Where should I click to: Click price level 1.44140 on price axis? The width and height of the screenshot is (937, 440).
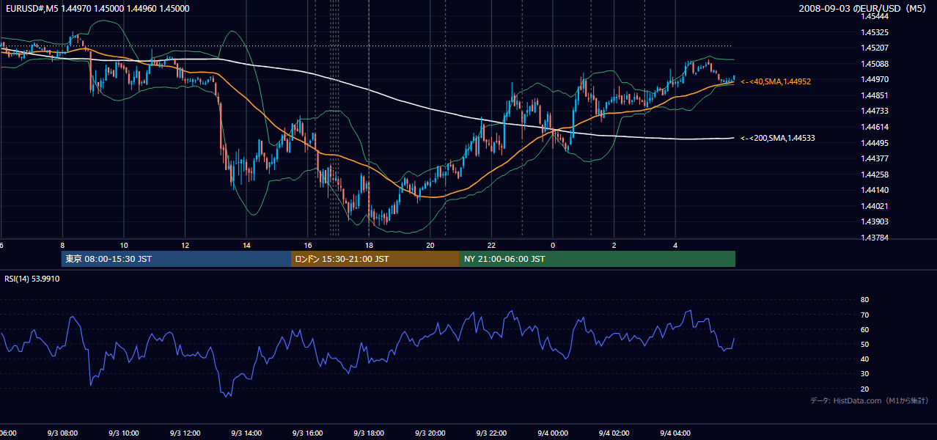pyautogui.click(x=875, y=190)
